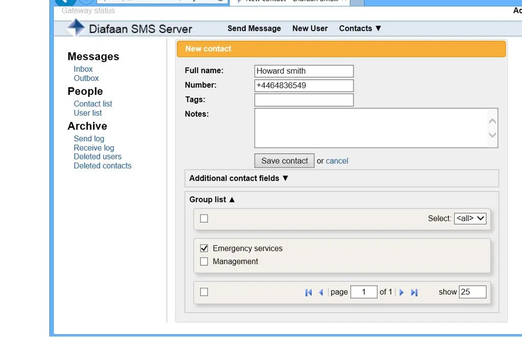This screenshot has height=337, width=522.
Task: Open Deleted users link
Action: pos(98,157)
